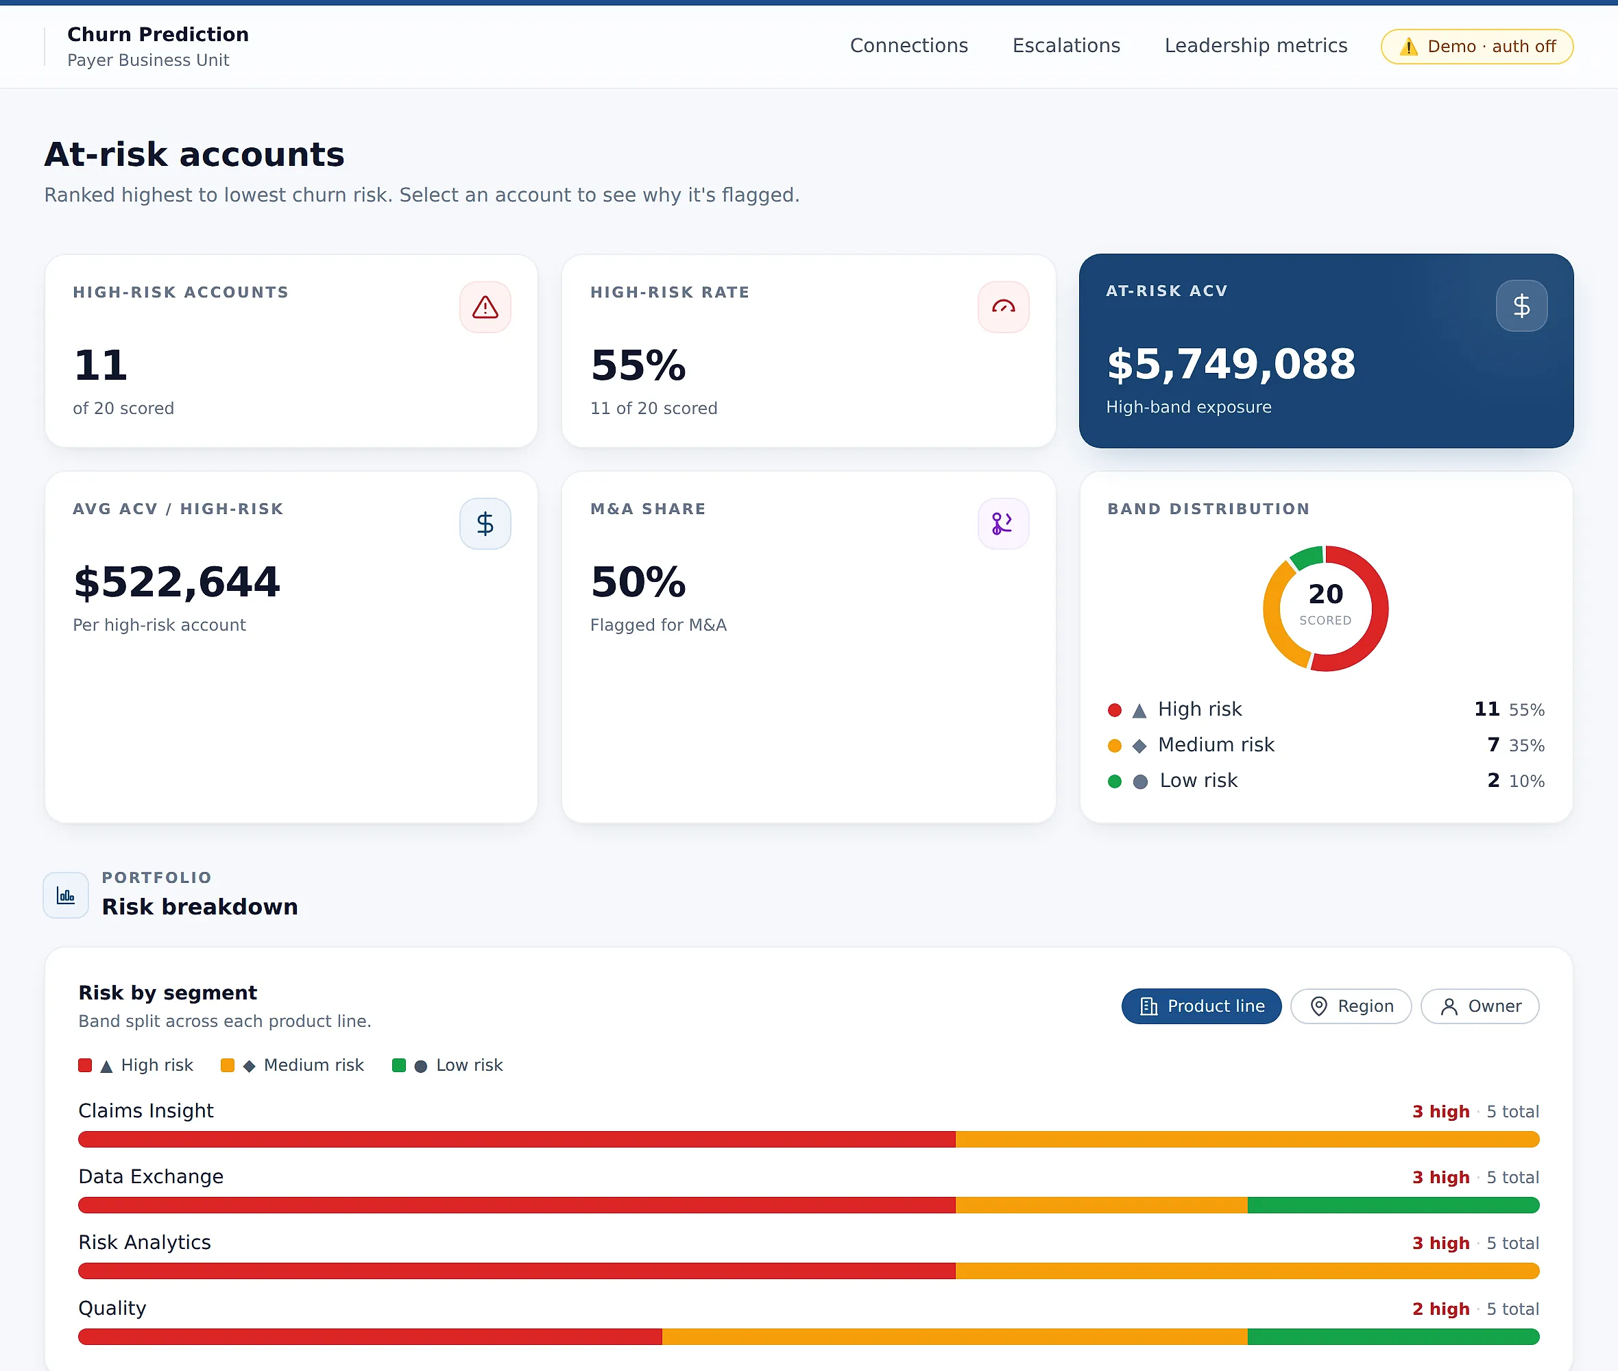Click the gray circle marker next to Low risk in Band Distribution
The image size is (1618, 1371).
[1140, 782]
